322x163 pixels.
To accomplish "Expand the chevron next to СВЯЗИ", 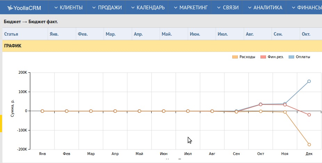I will (219, 8).
